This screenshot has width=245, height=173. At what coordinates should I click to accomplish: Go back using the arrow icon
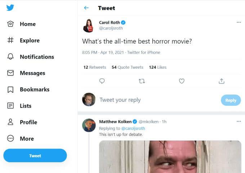coord(86,8)
